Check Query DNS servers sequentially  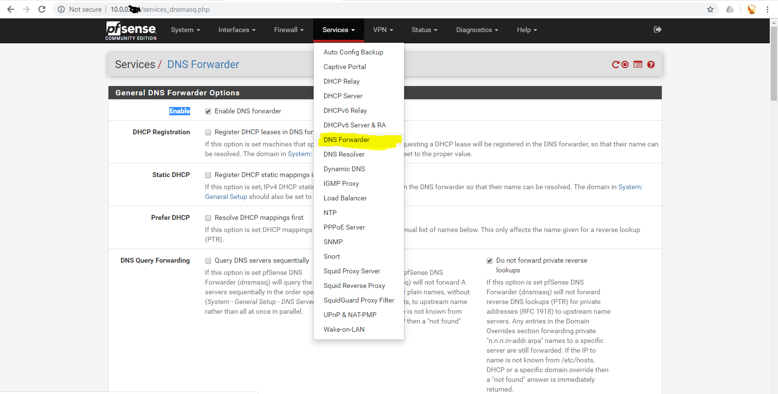pyautogui.click(x=208, y=261)
